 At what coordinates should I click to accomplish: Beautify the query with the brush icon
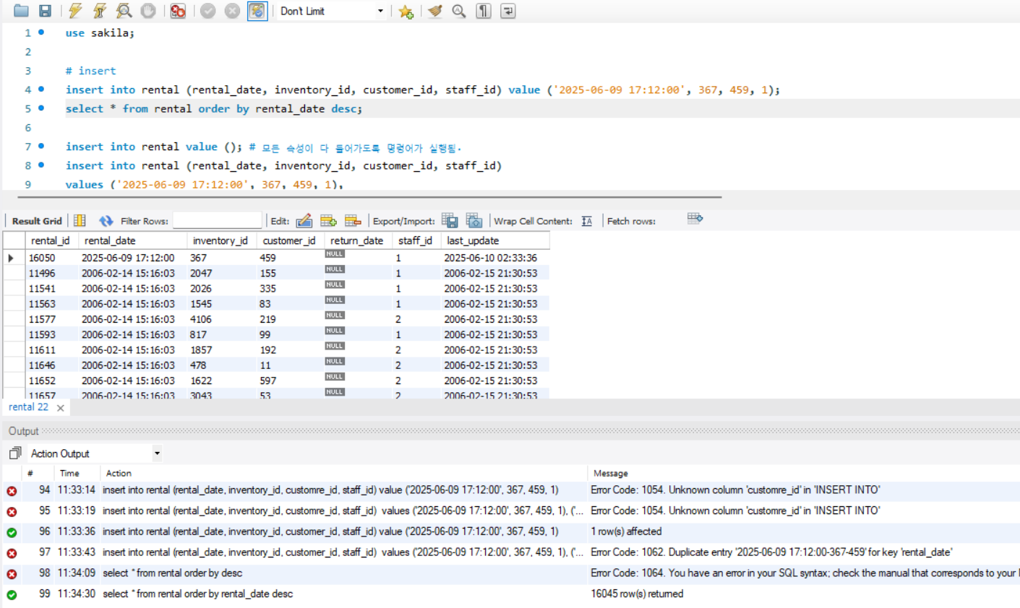tap(434, 11)
